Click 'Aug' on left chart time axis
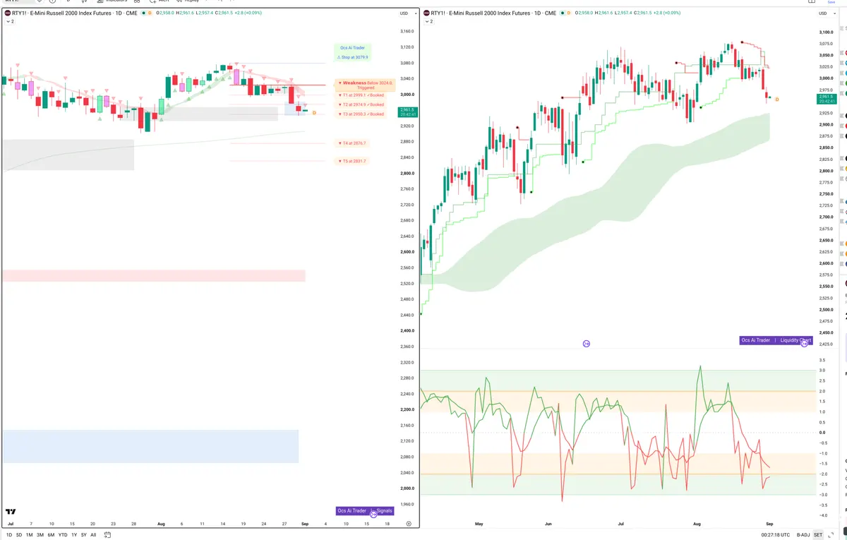 tap(161, 524)
